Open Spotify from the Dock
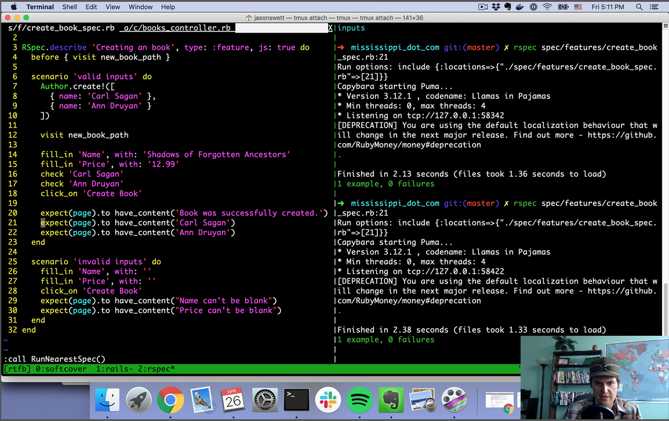The image size is (669, 421). (359, 400)
